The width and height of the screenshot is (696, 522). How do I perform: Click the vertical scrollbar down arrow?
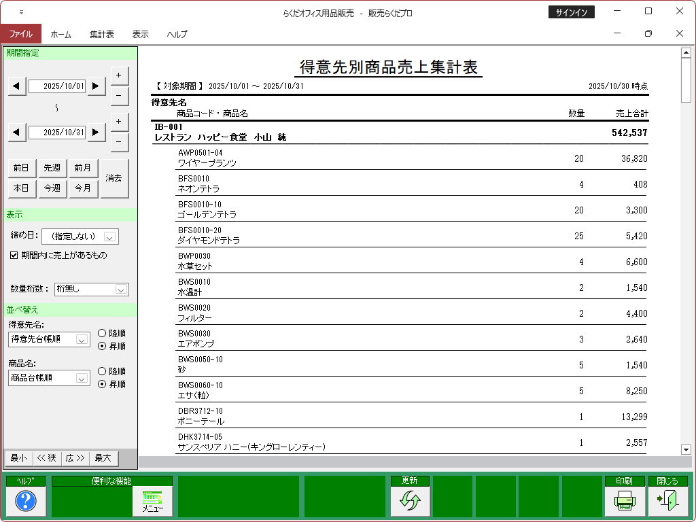pos(686,449)
